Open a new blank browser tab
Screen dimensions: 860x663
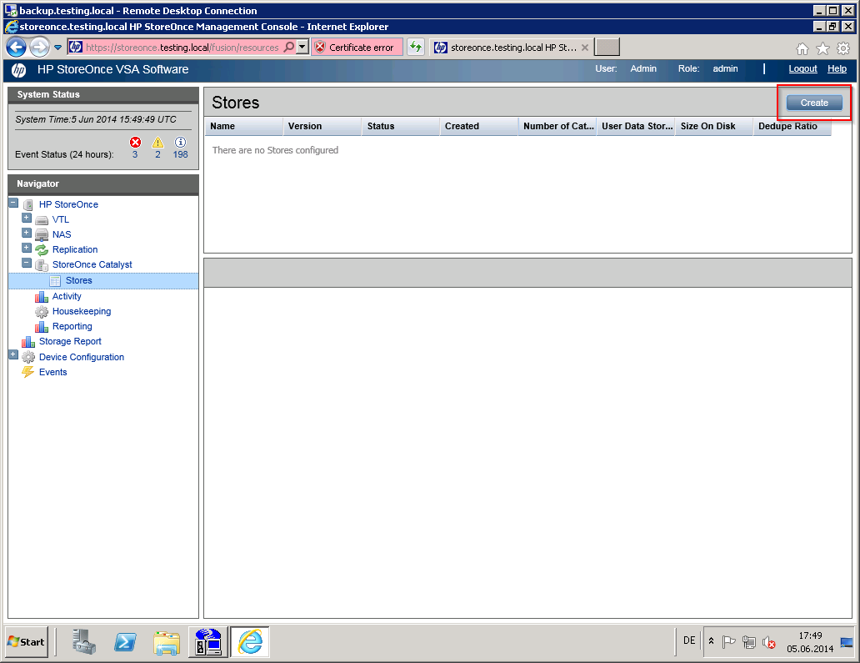[x=607, y=48]
